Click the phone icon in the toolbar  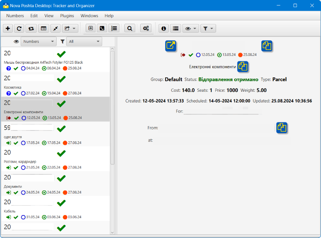(x=102, y=28)
